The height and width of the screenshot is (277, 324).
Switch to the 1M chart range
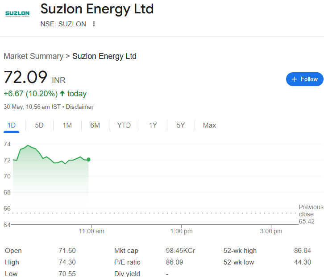click(67, 125)
